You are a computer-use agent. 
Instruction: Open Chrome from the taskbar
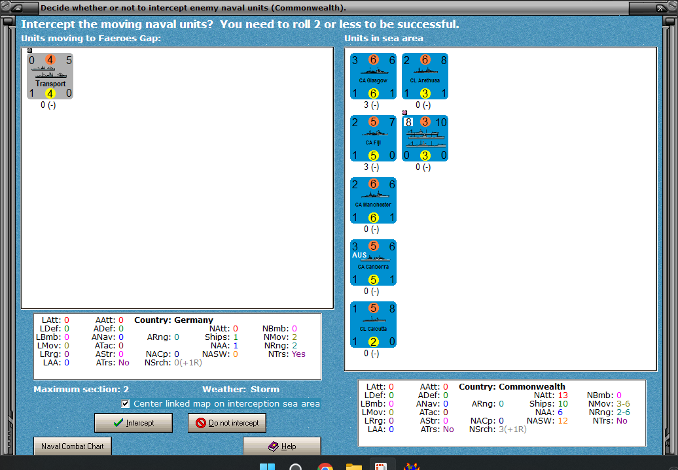[x=325, y=467]
